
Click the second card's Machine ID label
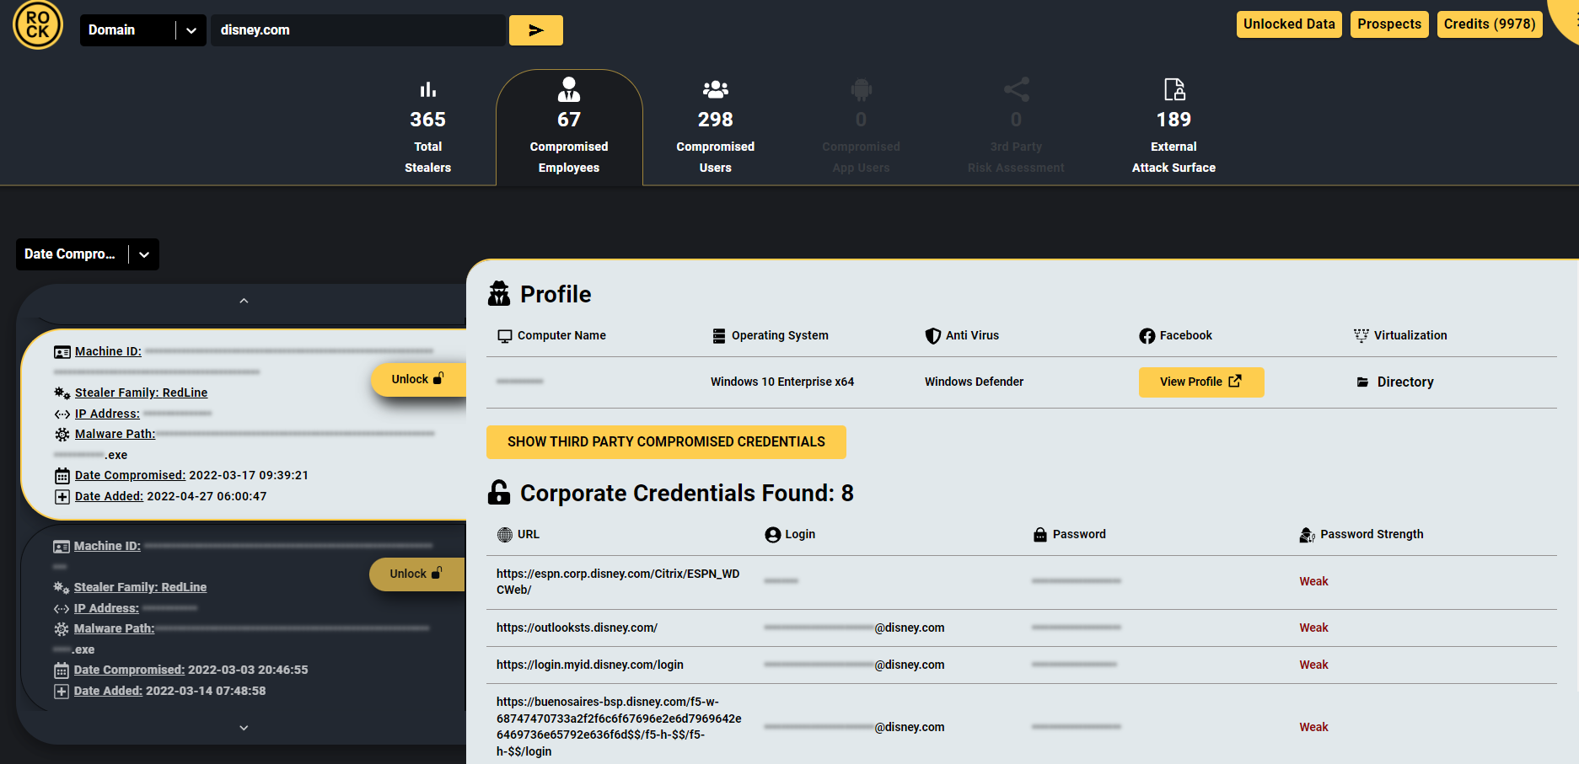pyautogui.click(x=107, y=547)
